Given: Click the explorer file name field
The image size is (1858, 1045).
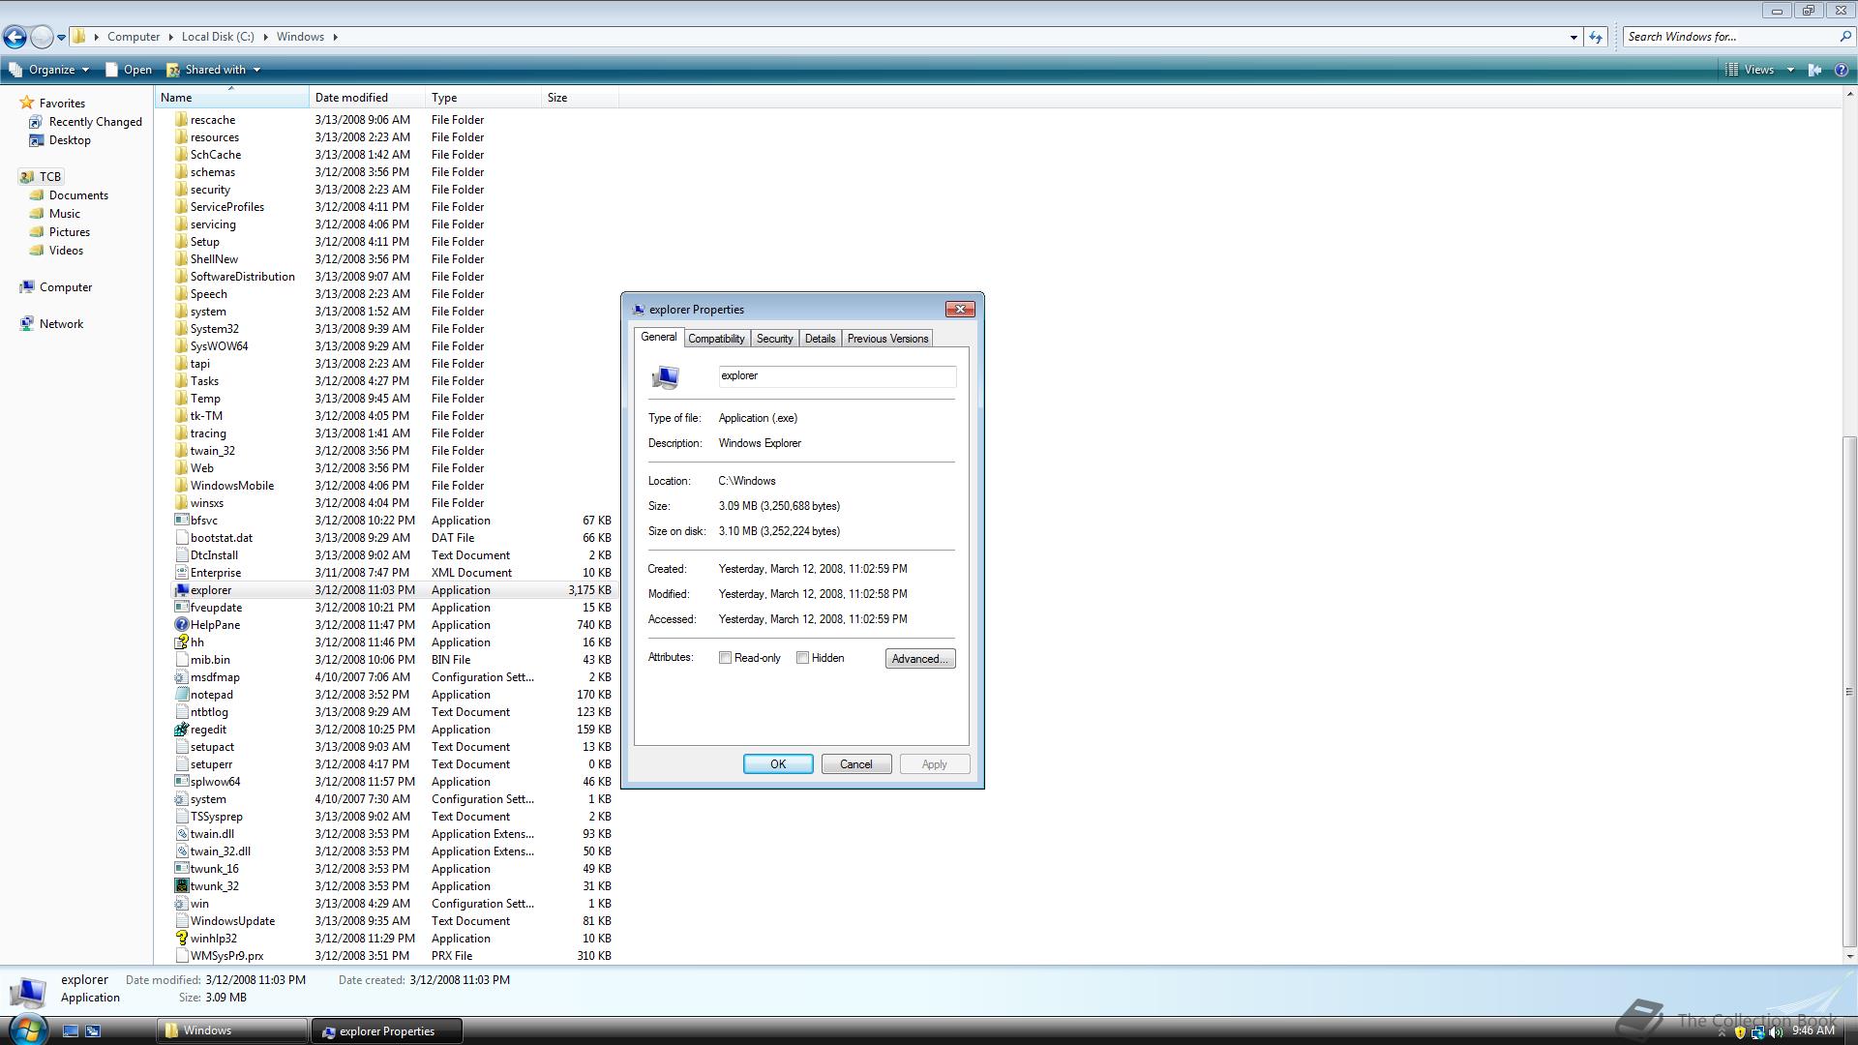Looking at the screenshot, I should [837, 376].
